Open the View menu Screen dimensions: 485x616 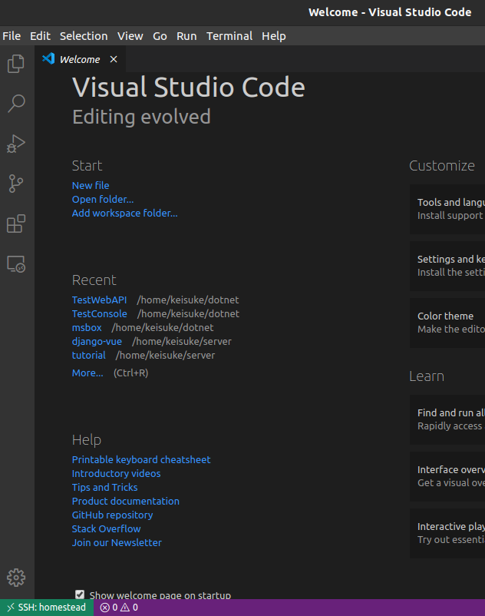coord(130,36)
